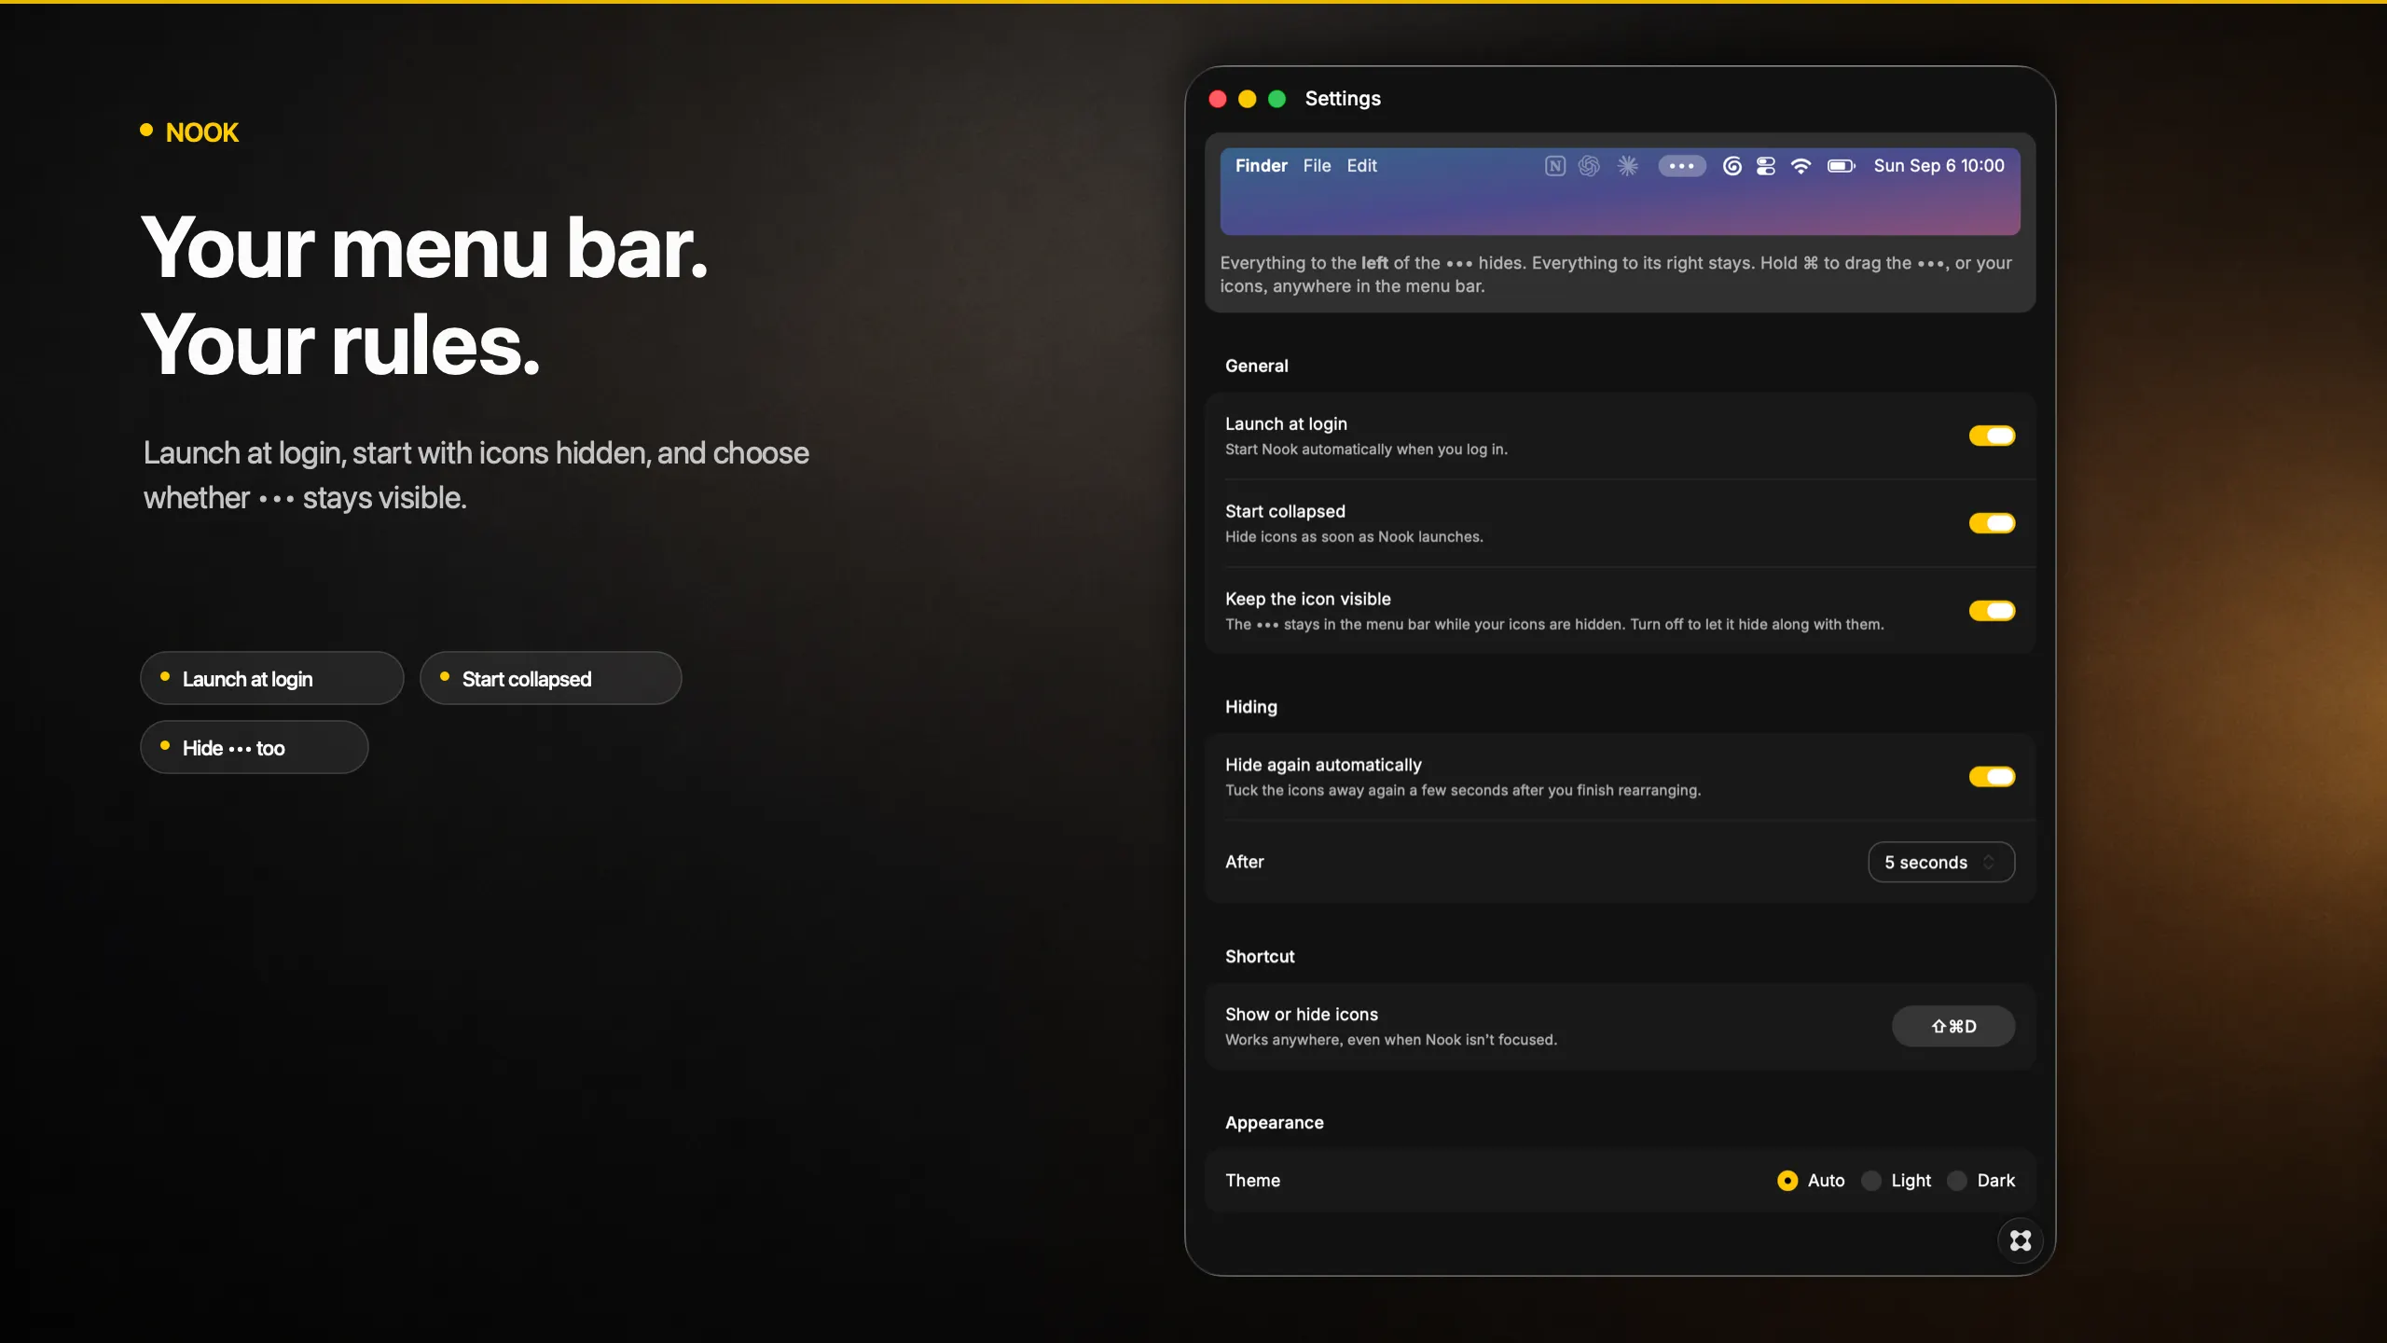Toggle the Keep the icon visible switch

(1992, 611)
